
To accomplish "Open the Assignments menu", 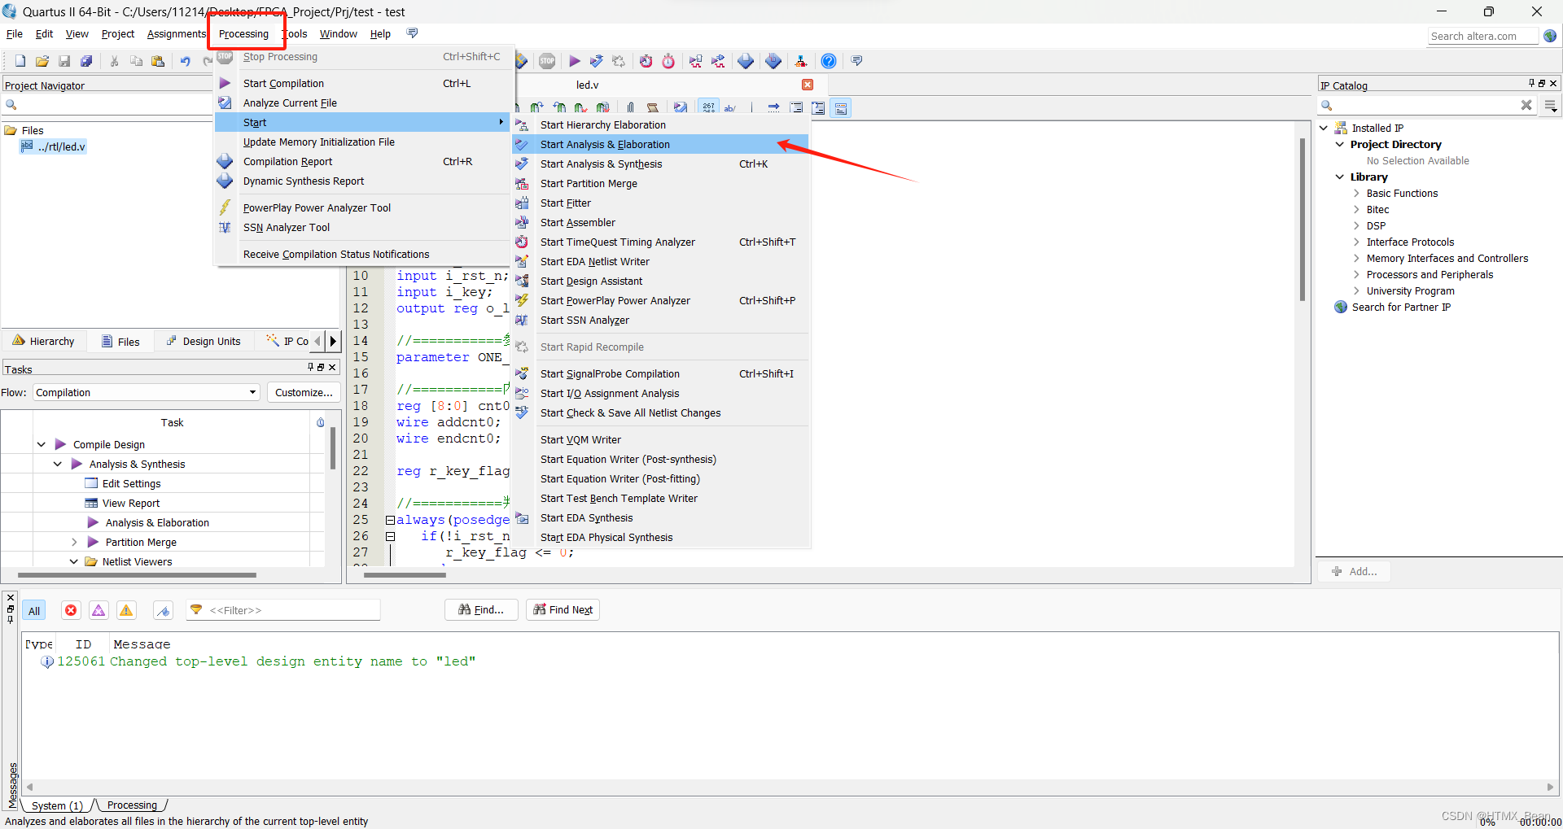I will tap(177, 33).
